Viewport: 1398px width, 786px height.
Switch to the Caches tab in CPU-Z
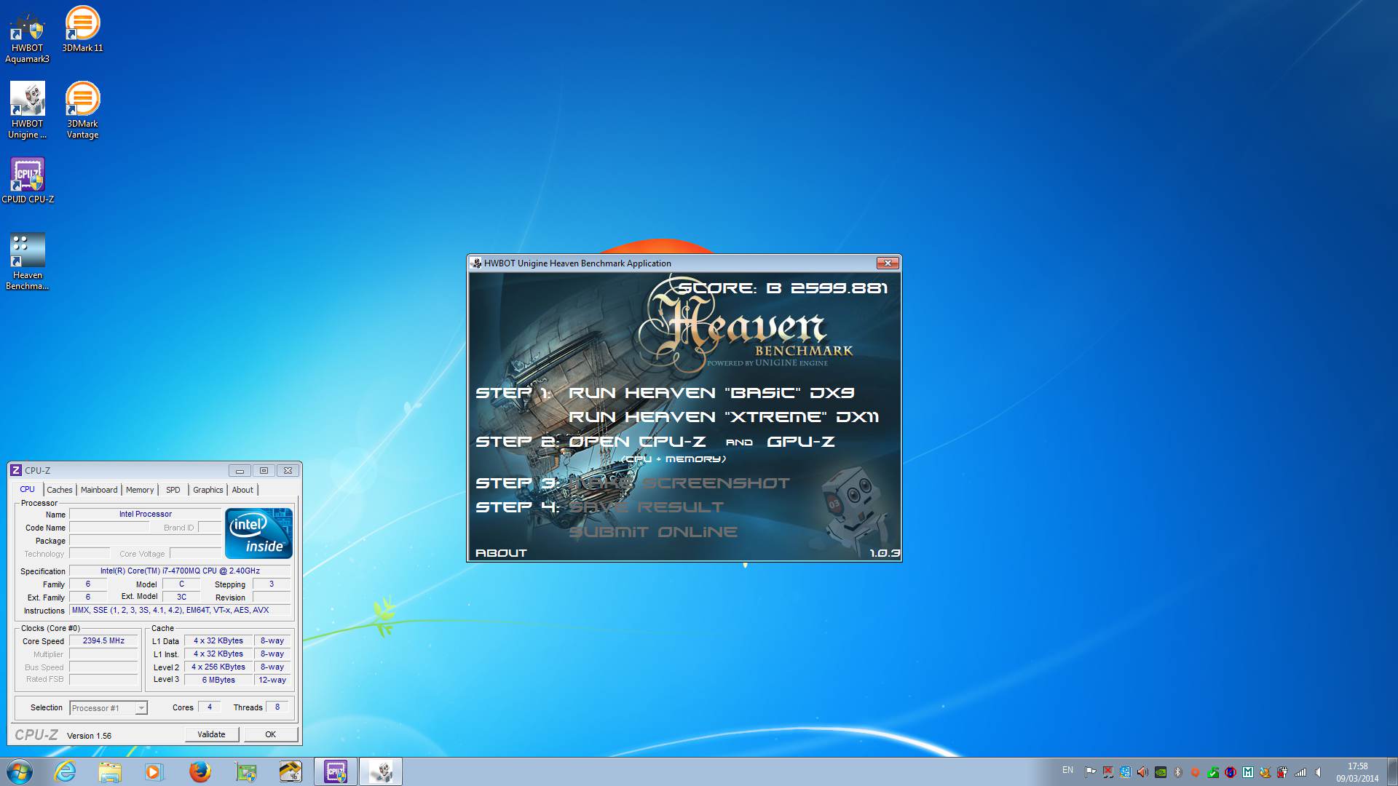pos(60,491)
